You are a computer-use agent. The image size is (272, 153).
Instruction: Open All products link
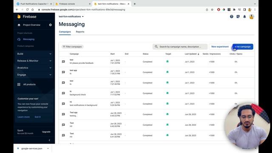29,85
